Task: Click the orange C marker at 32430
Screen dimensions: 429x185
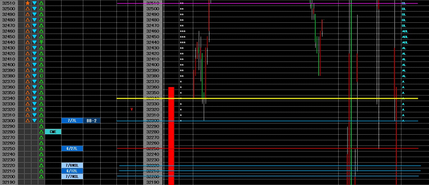Action: 28,48
